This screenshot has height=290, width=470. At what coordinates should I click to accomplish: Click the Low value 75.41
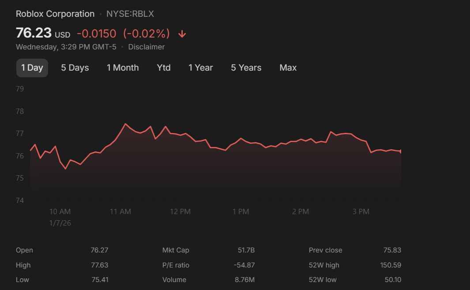coord(100,280)
